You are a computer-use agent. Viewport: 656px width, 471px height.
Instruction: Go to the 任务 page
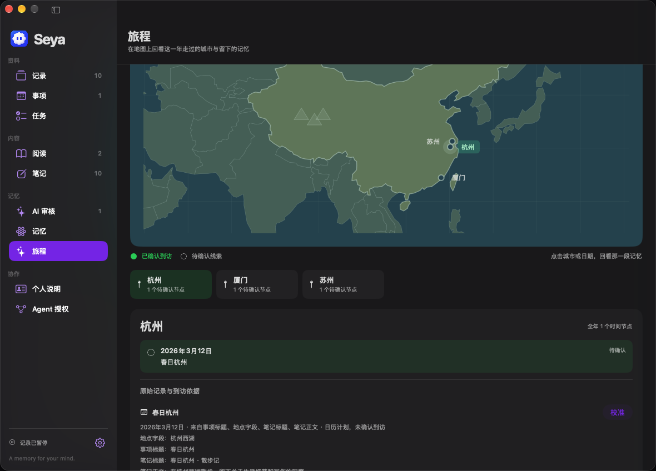pyautogui.click(x=58, y=116)
